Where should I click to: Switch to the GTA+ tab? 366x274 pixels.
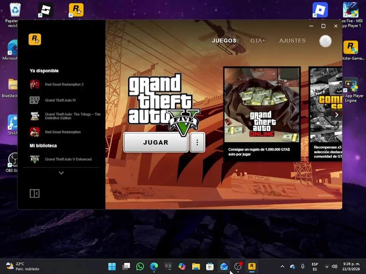point(258,41)
